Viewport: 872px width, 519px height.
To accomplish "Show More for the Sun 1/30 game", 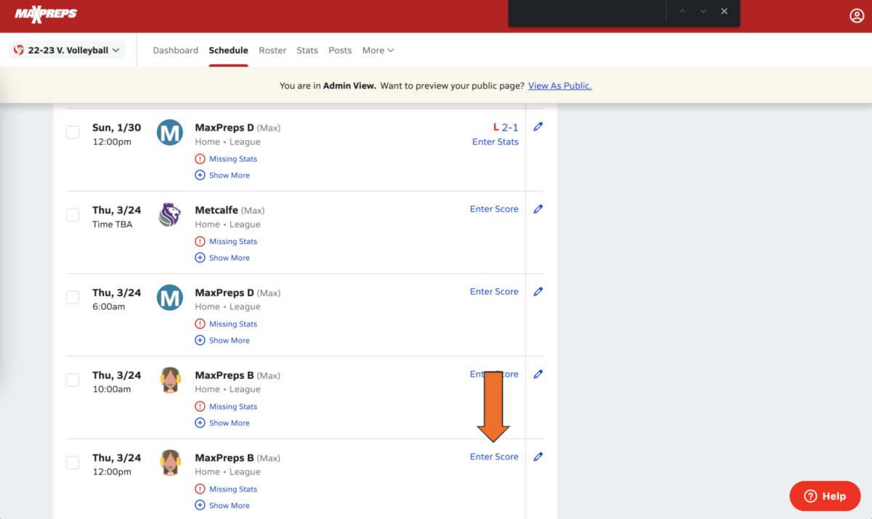I will point(222,175).
